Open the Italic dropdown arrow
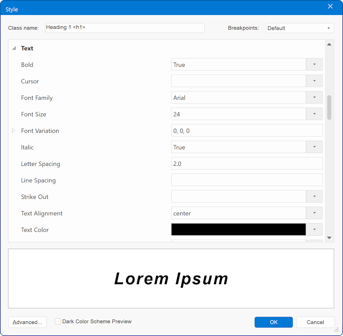This screenshot has height=336, width=343. [314, 147]
